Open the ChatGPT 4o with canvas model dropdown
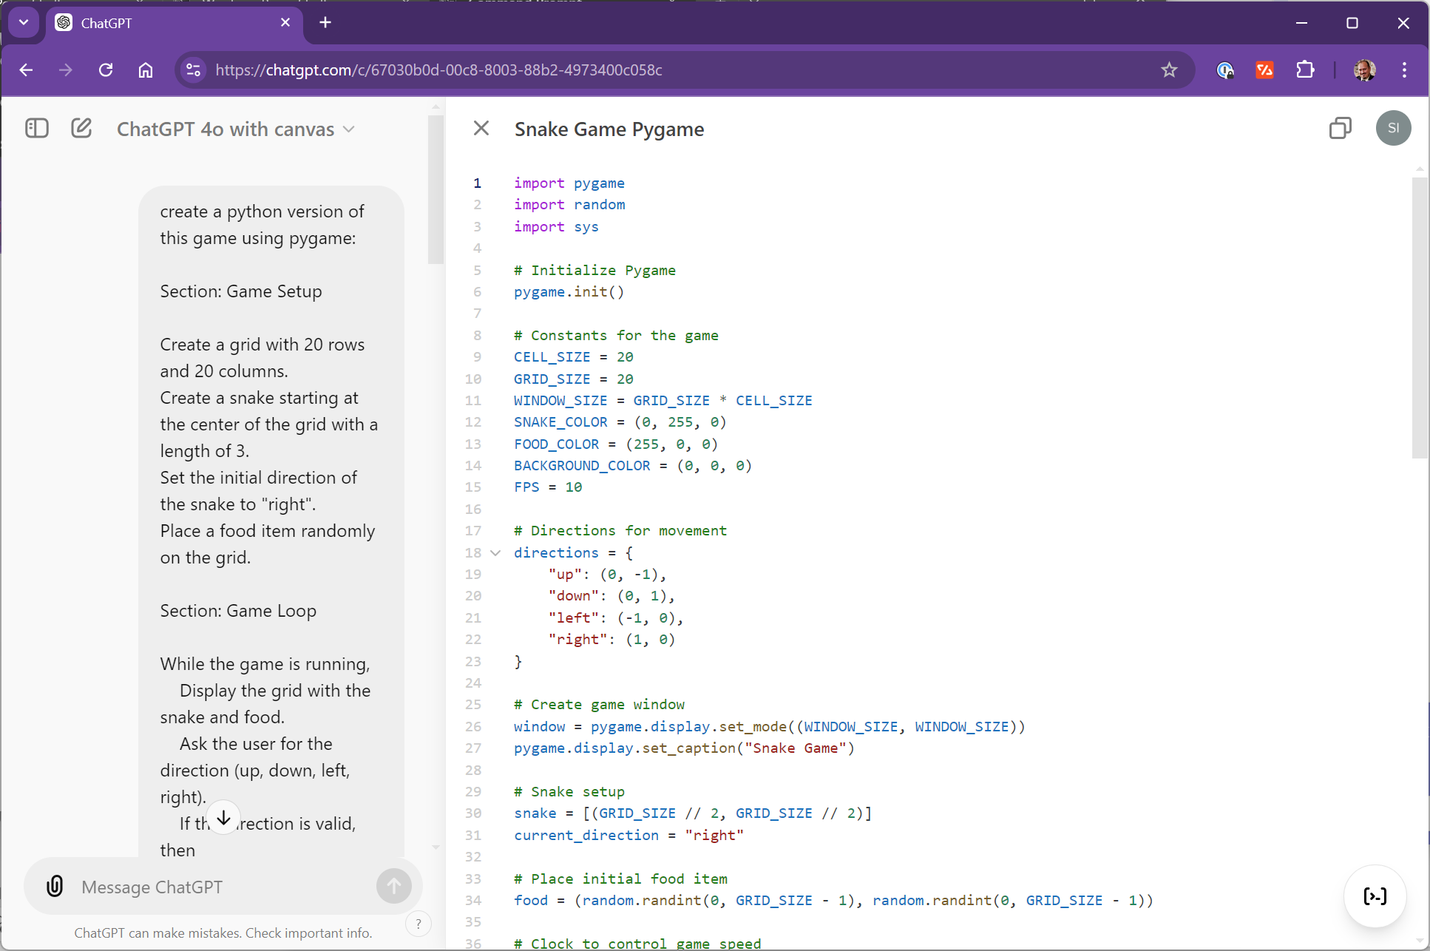1430x951 pixels. [236, 129]
